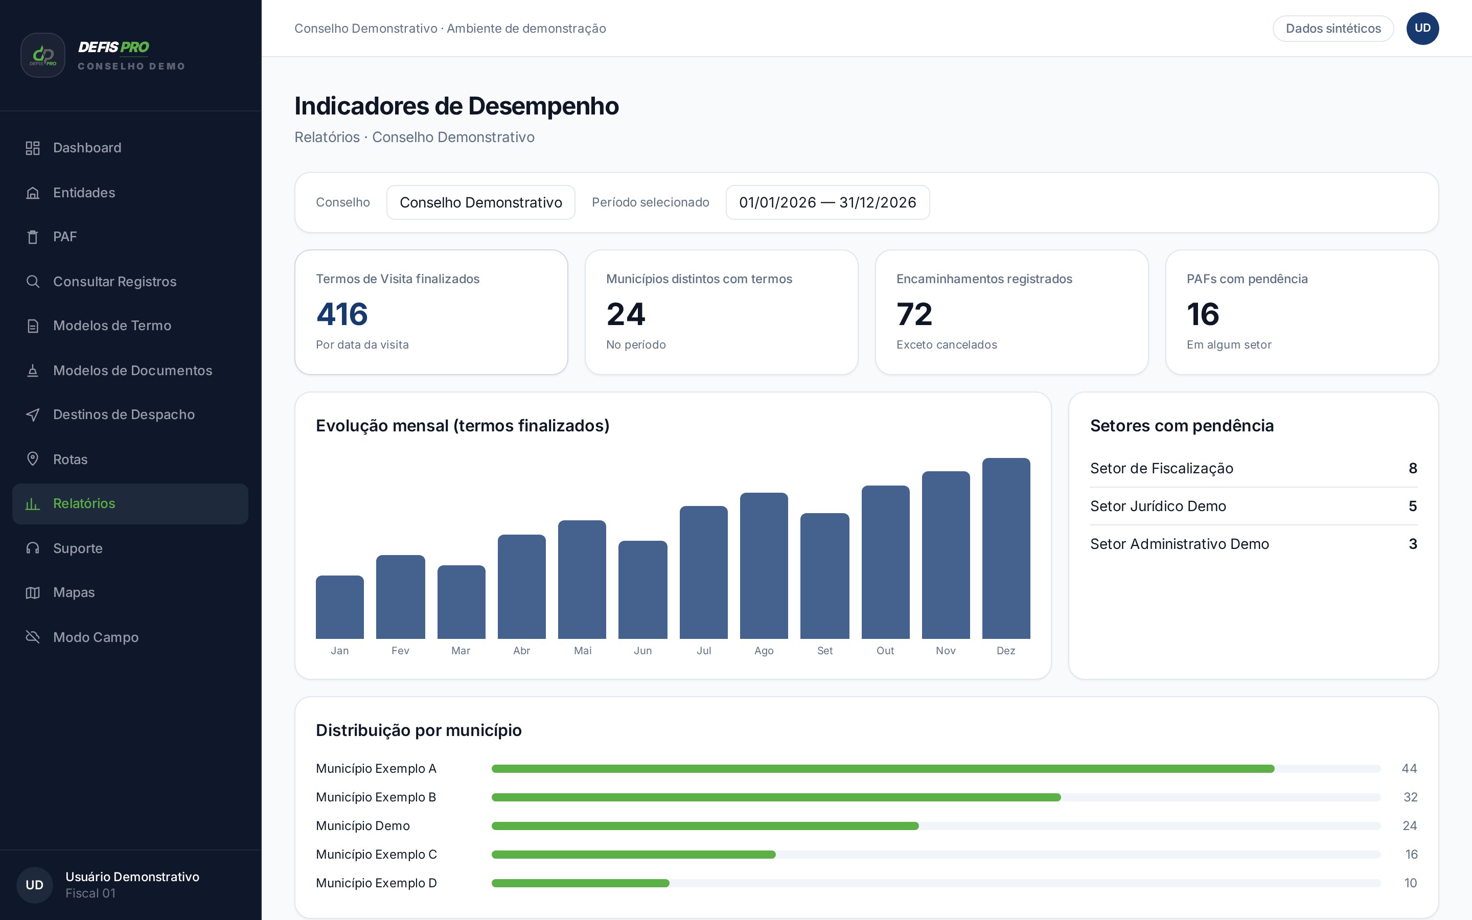Viewport: 1472px width, 920px height.
Task: Go to Entidades in the sidebar
Action: (x=130, y=193)
